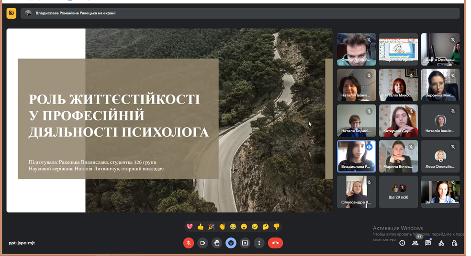Open meeting details info icon
The height and width of the screenshot is (256, 471).
402,243
